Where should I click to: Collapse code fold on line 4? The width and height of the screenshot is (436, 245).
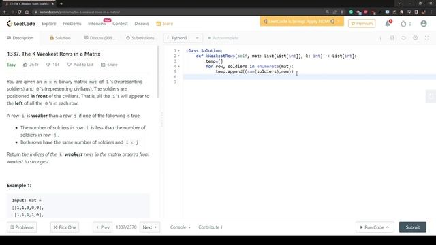[x=178, y=67]
